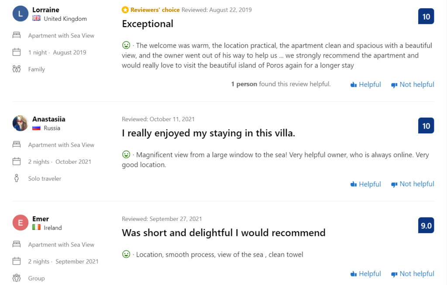Click the calendar icon next to October 2021
The height and width of the screenshot is (285, 447).
pos(17,162)
